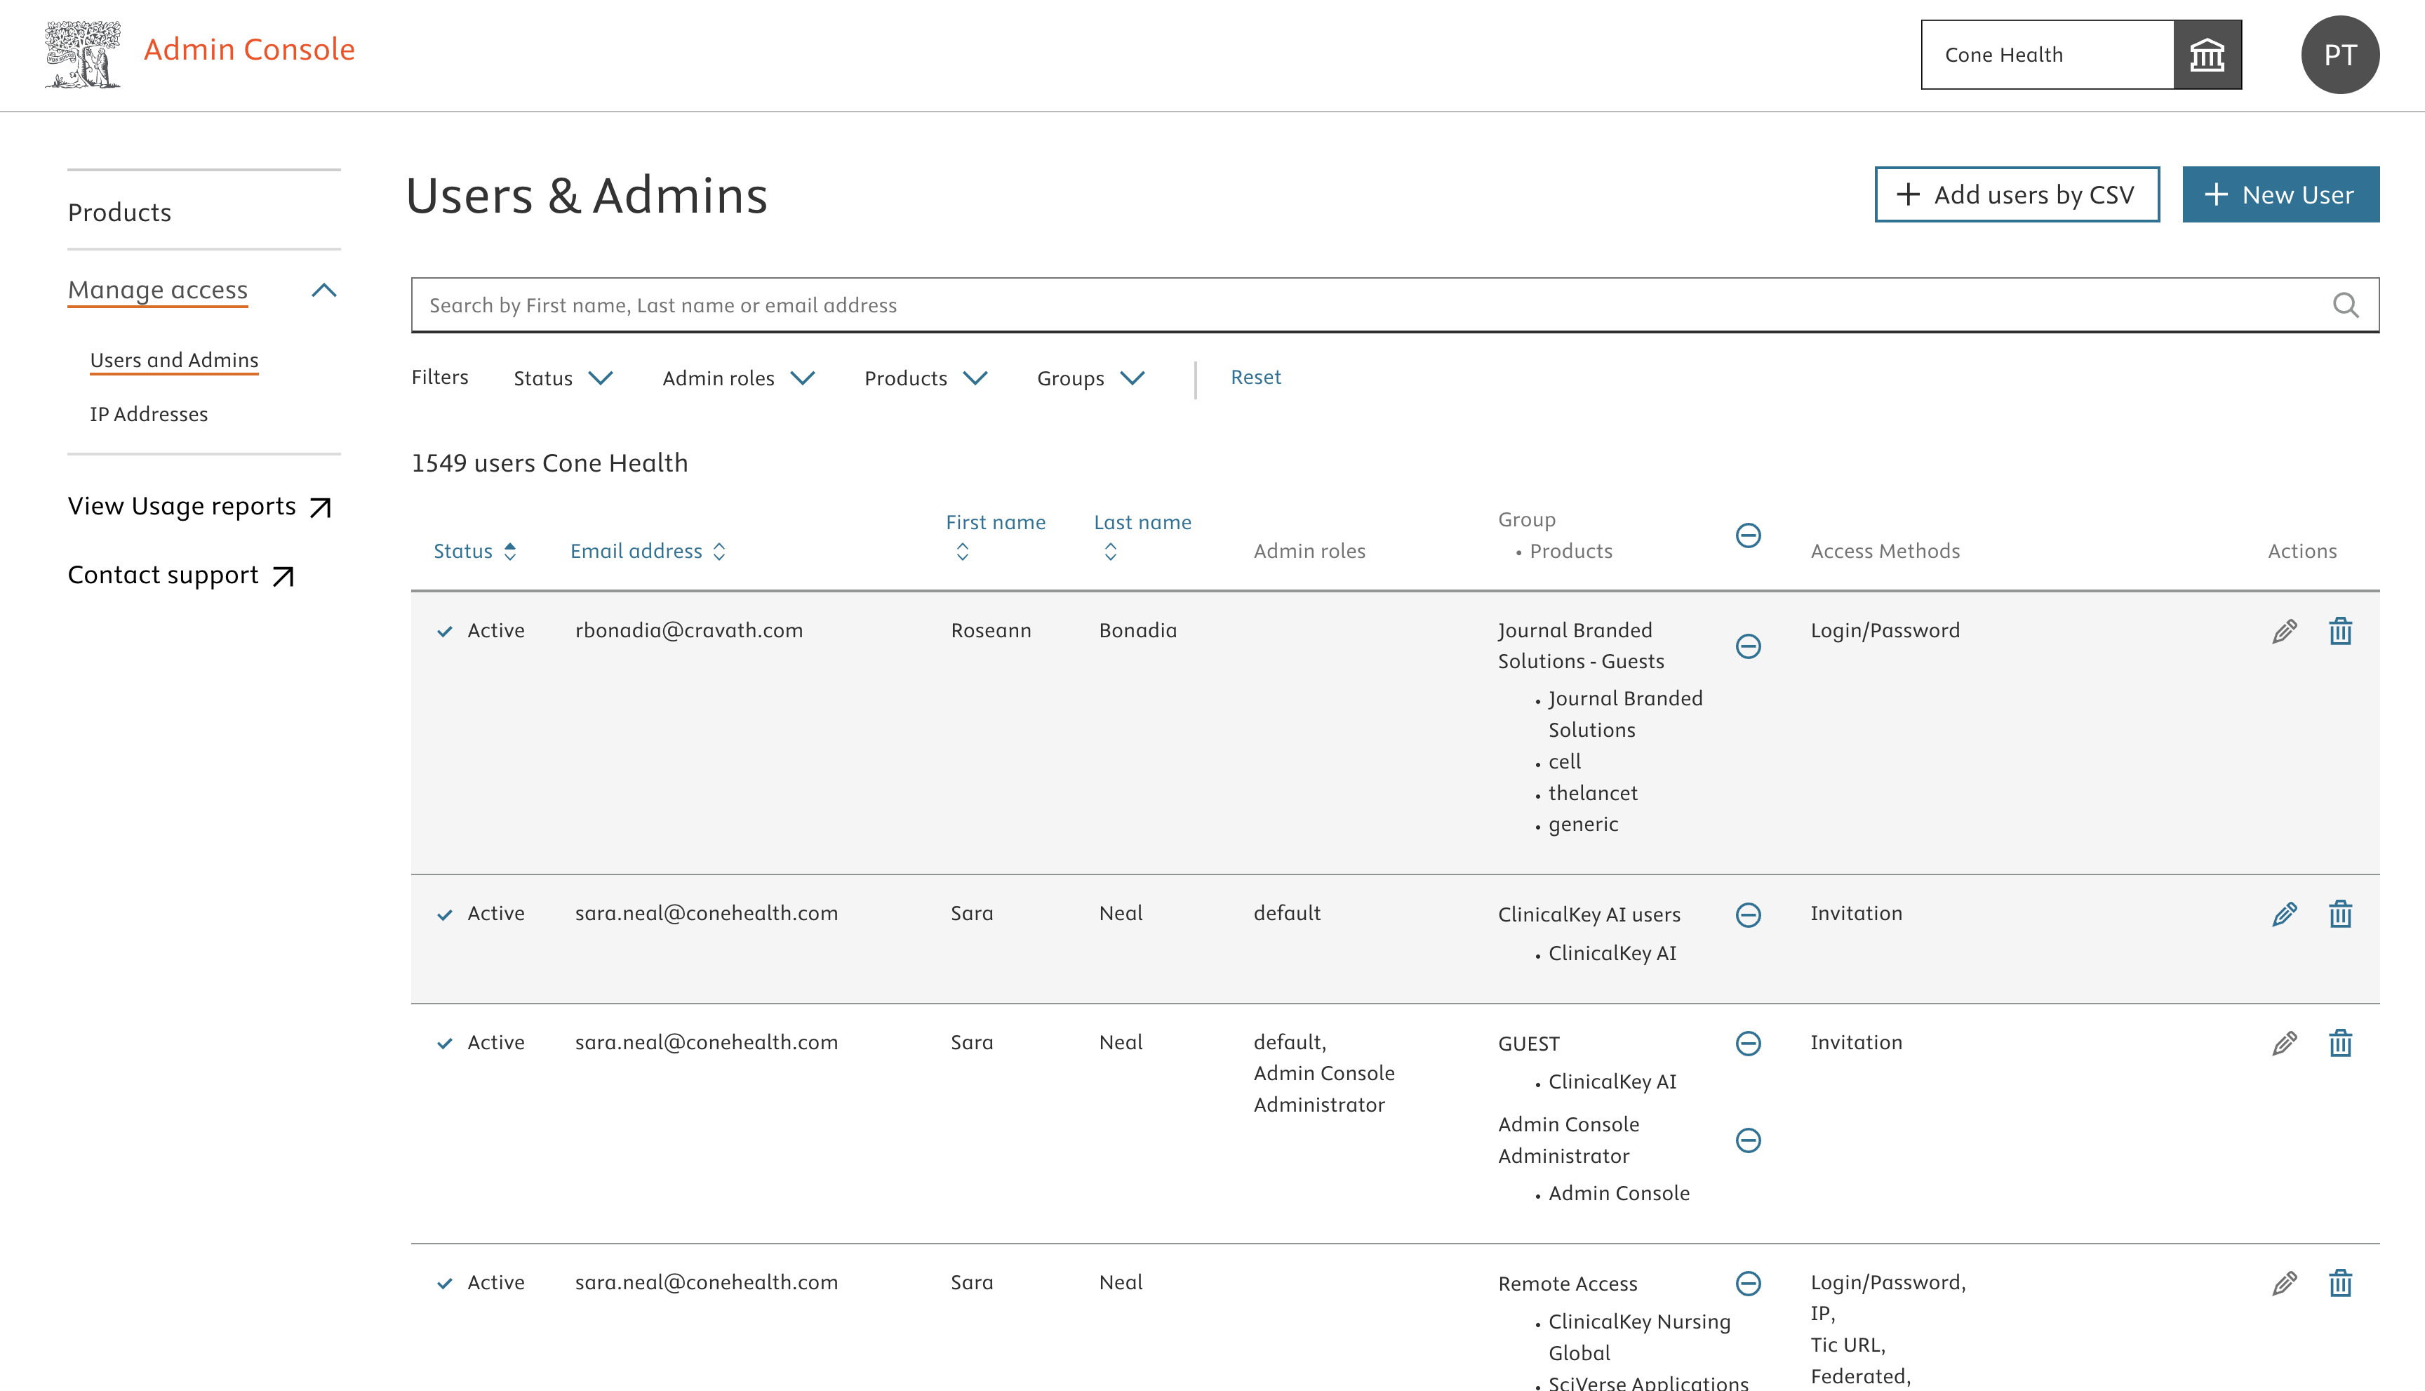This screenshot has height=1391, width=2425.
Task: Edit the rbonadia@cravath.com user
Action: 2284,632
